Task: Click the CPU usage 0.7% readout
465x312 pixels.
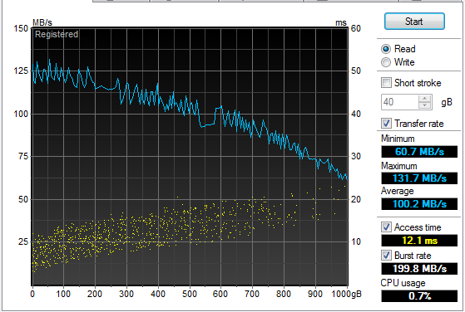Action: (419, 296)
